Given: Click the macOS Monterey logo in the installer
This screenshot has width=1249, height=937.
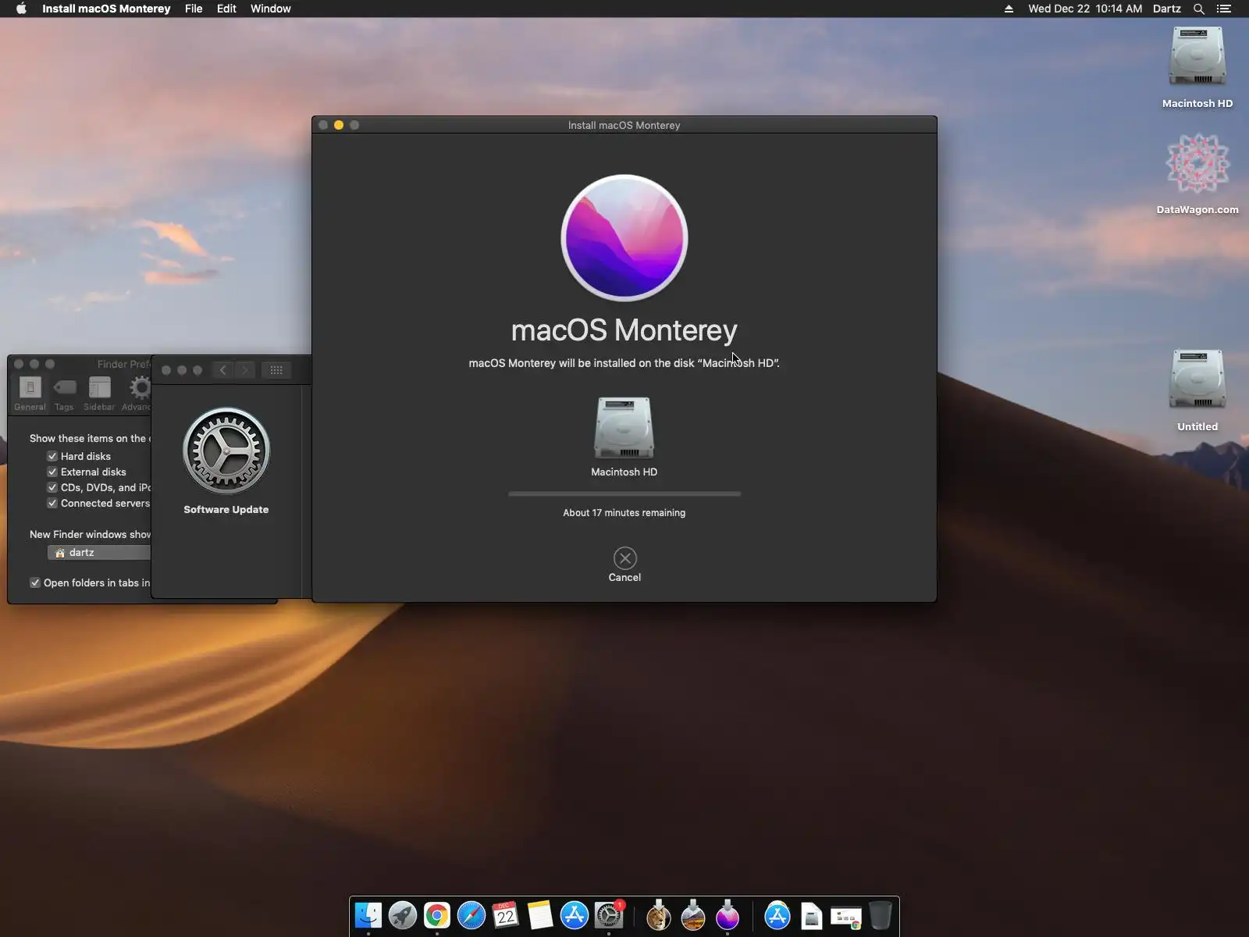Looking at the screenshot, I should 624,237.
